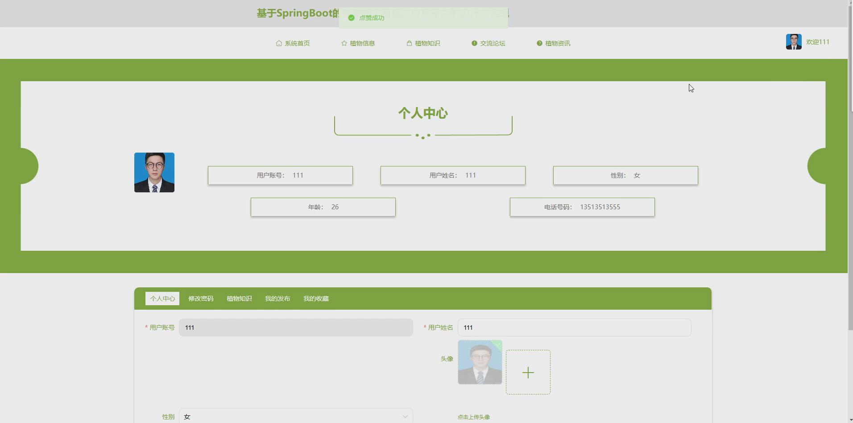The width and height of the screenshot is (853, 423).
Task: Click the 系统首页 home icon
Action: pyautogui.click(x=277, y=43)
